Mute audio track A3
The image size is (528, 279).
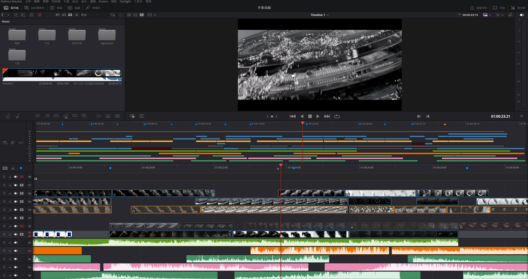pos(15,251)
